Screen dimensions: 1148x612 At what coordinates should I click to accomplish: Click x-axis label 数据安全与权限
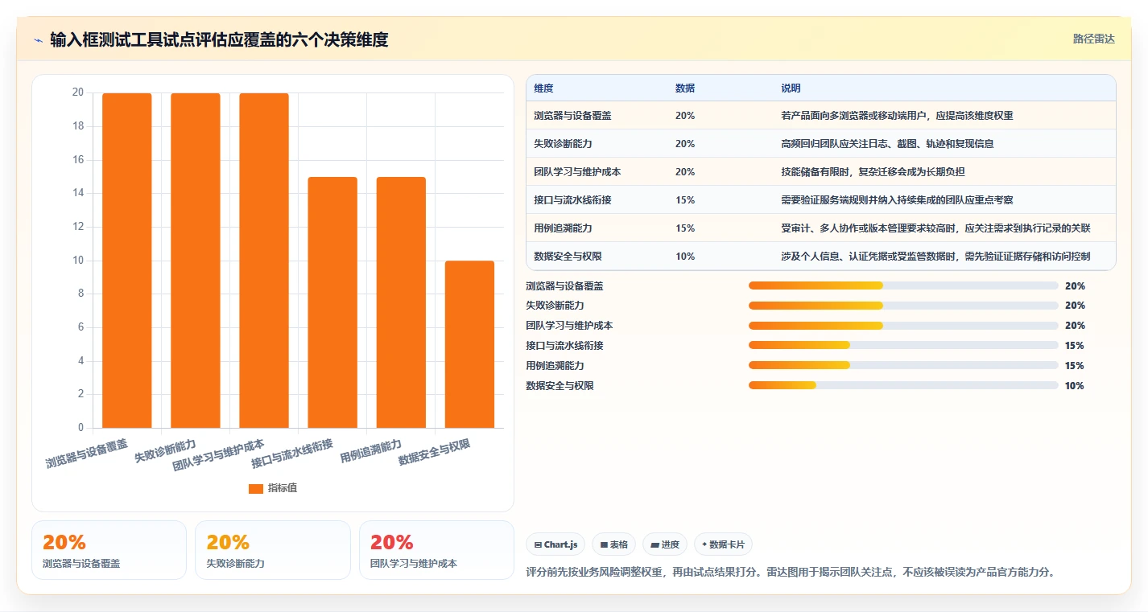point(434,453)
